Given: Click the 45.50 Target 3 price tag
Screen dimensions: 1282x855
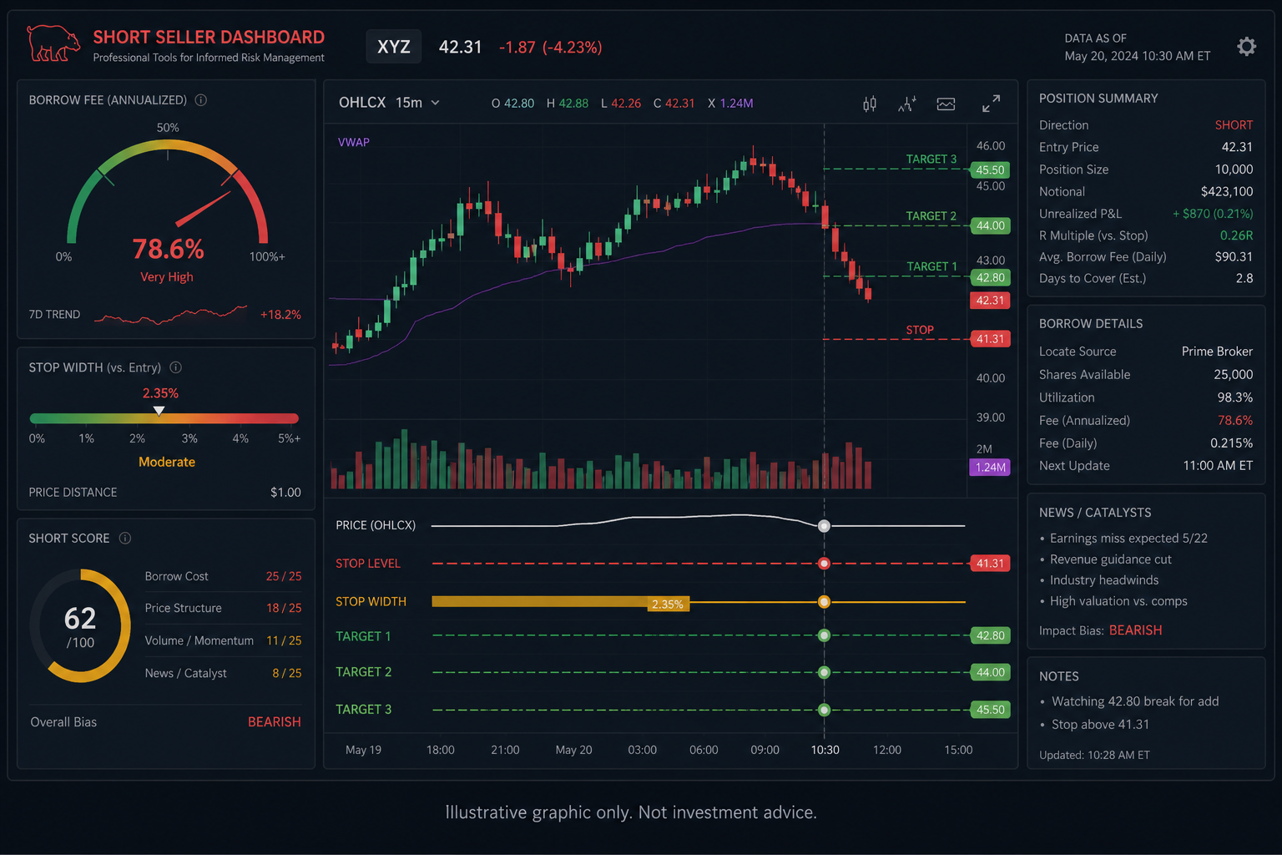Looking at the screenshot, I should tap(990, 169).
